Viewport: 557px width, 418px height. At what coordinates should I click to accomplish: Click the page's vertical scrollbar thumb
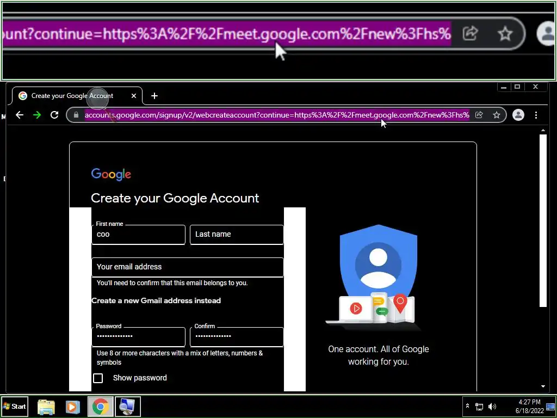tap(543, 220)
